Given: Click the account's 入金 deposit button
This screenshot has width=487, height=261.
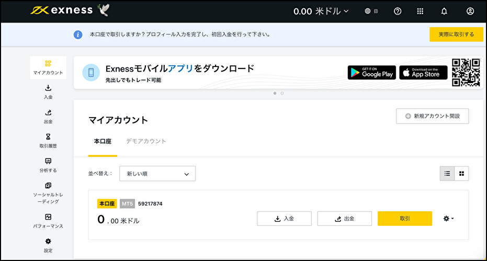Looking at the screenshot, I should tap(284, 219).
